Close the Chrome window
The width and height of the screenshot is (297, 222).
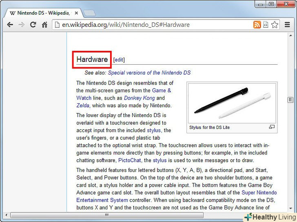pos(286,4)
